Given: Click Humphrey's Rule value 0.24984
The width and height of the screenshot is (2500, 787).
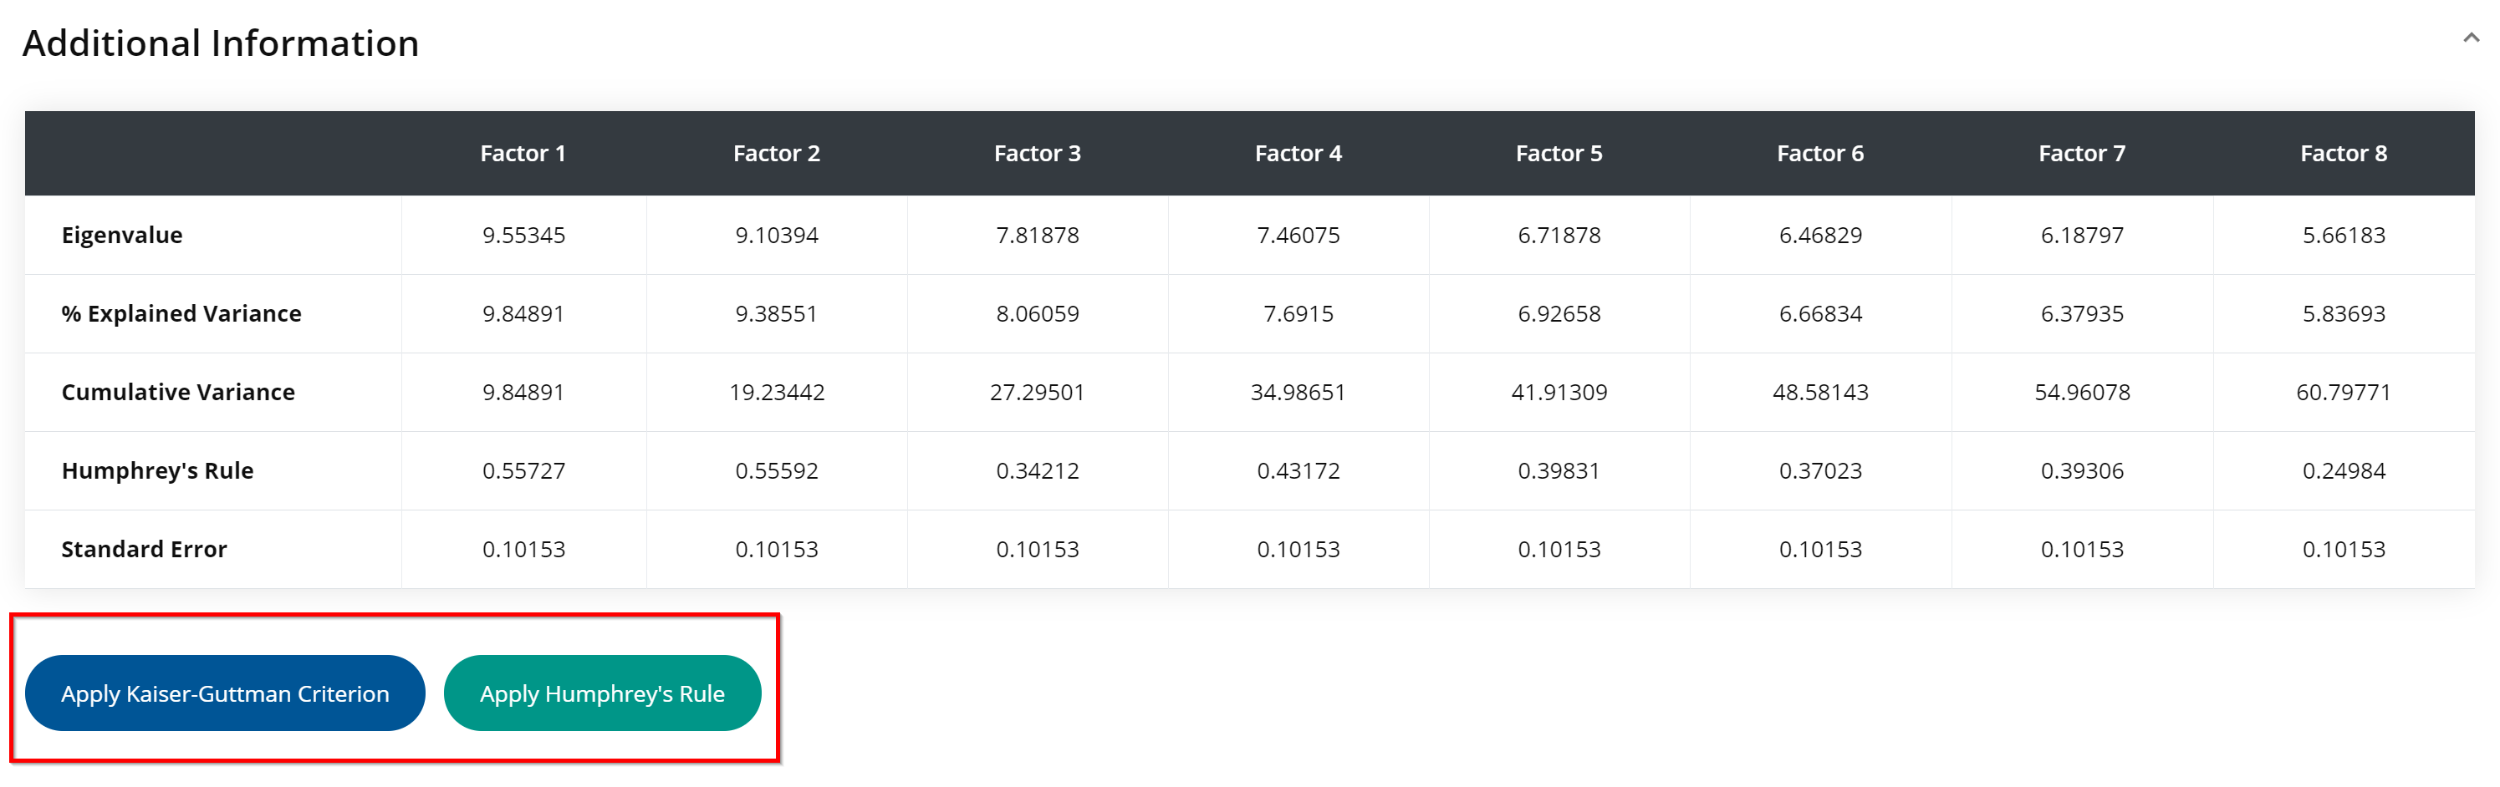Looking at the screenshot, I should [2344, 470].
